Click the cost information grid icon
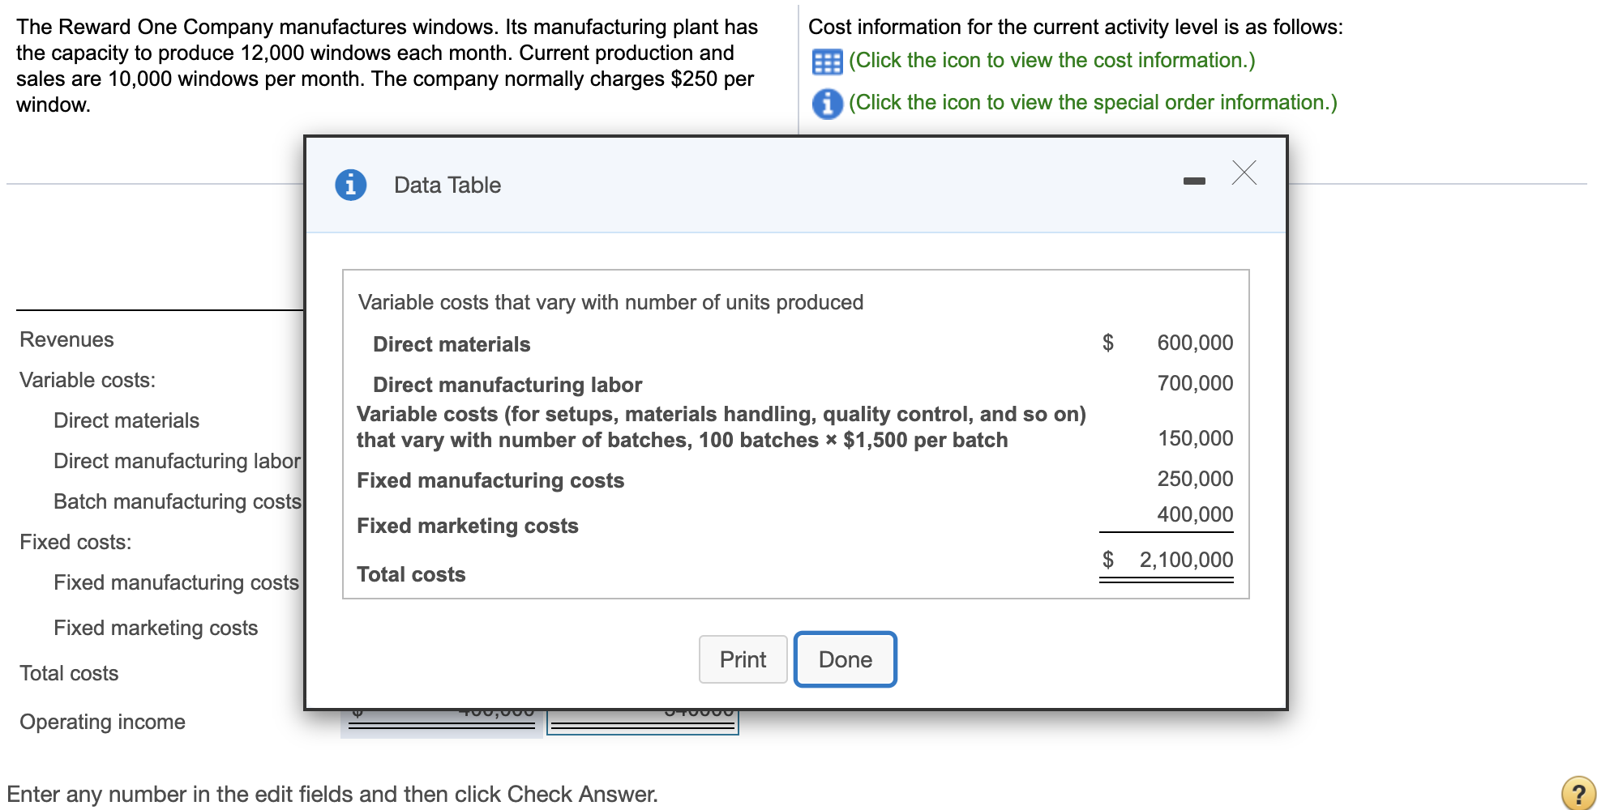1597x810 pixels. click(x=827, y=62)
